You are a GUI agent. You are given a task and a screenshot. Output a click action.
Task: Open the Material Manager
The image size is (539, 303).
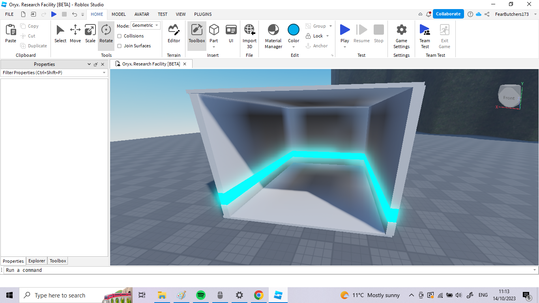click(x=273, y=36)
